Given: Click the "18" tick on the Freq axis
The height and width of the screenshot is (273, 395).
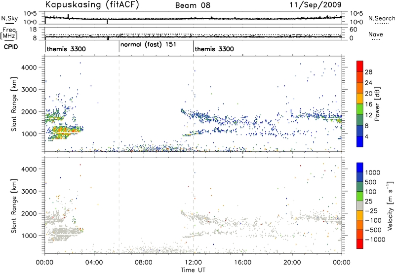Looking at the screenshot, I should pyautogui.click(x=33, y=30).
